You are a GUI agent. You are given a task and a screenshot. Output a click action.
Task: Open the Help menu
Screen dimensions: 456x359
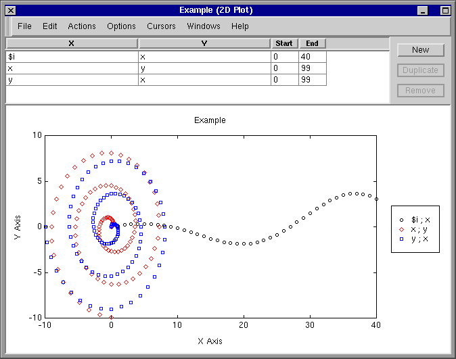(240, 26)
